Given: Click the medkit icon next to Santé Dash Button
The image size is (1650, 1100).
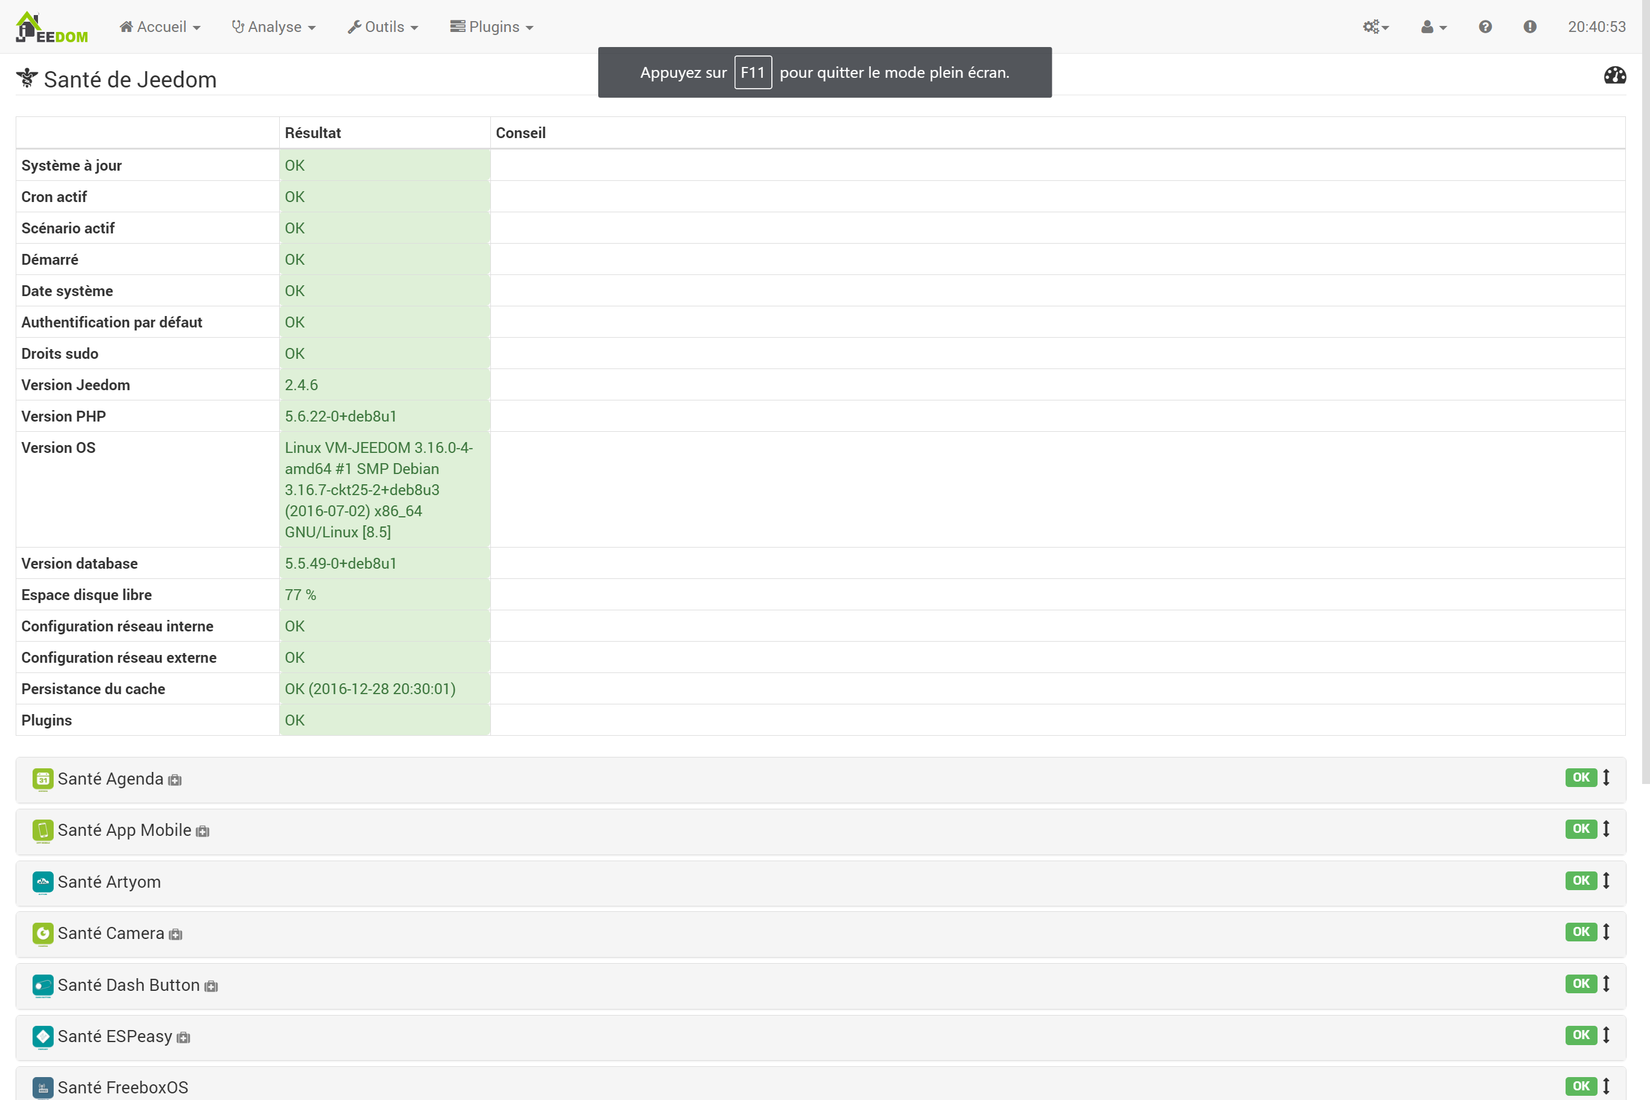Looking at the screenshot, I should 211,987.
